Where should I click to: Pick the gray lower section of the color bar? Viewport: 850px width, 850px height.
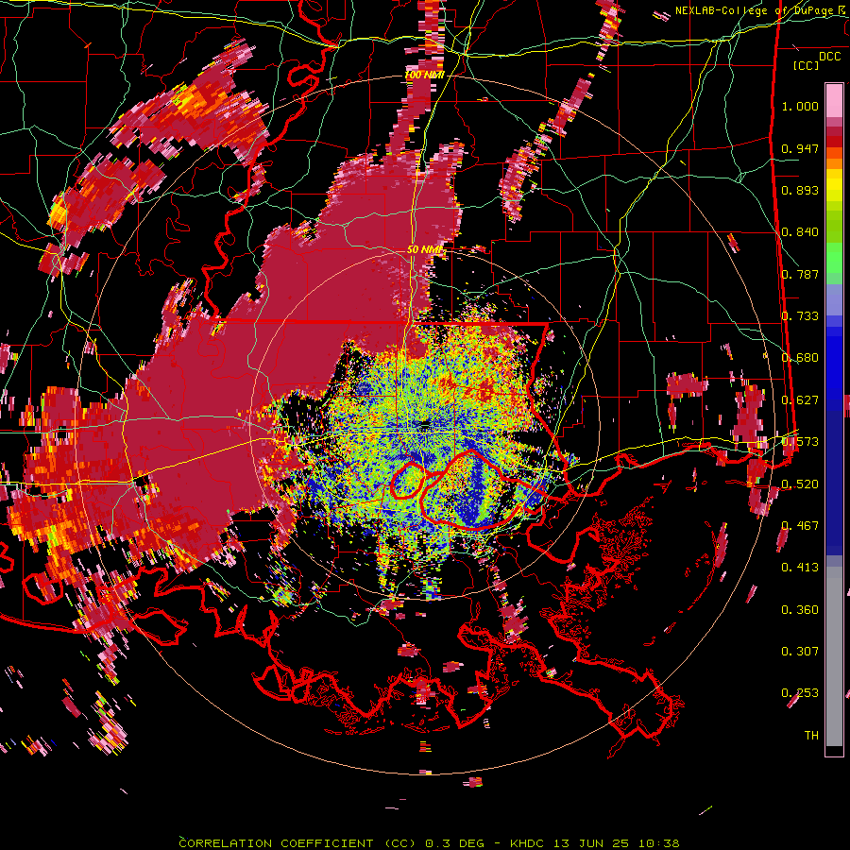[834, 658]
